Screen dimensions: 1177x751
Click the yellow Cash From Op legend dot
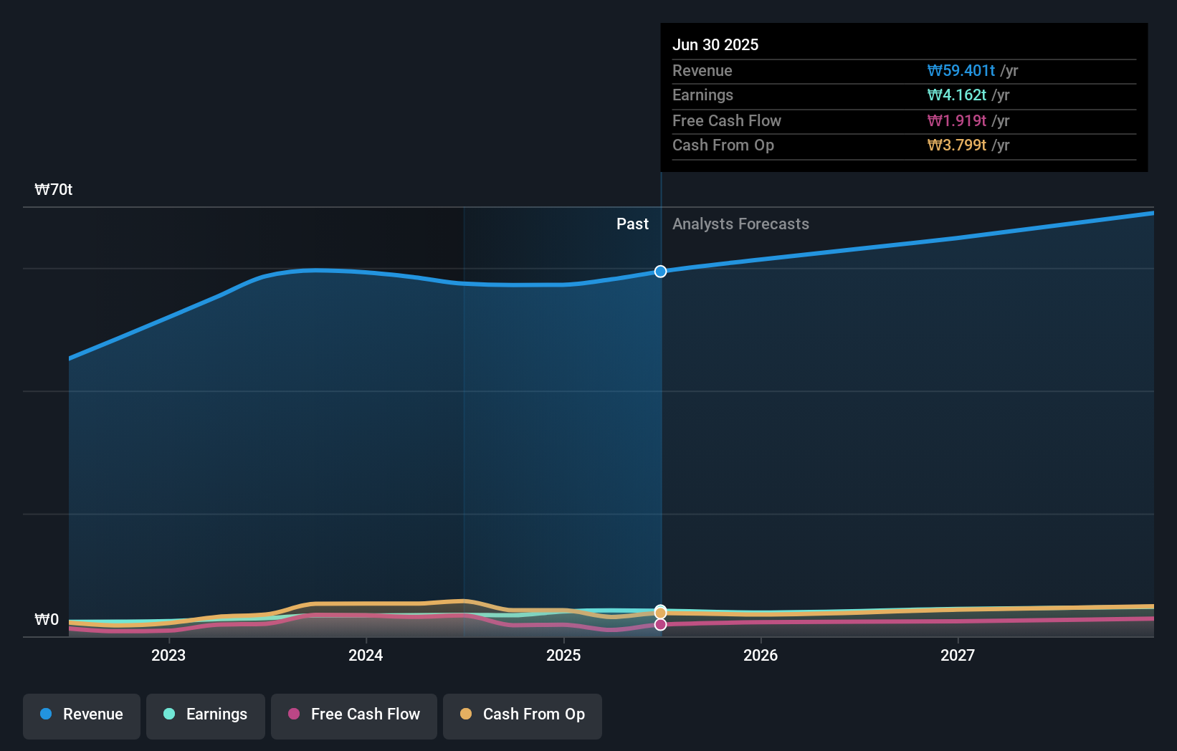click(x=467, y=714)
